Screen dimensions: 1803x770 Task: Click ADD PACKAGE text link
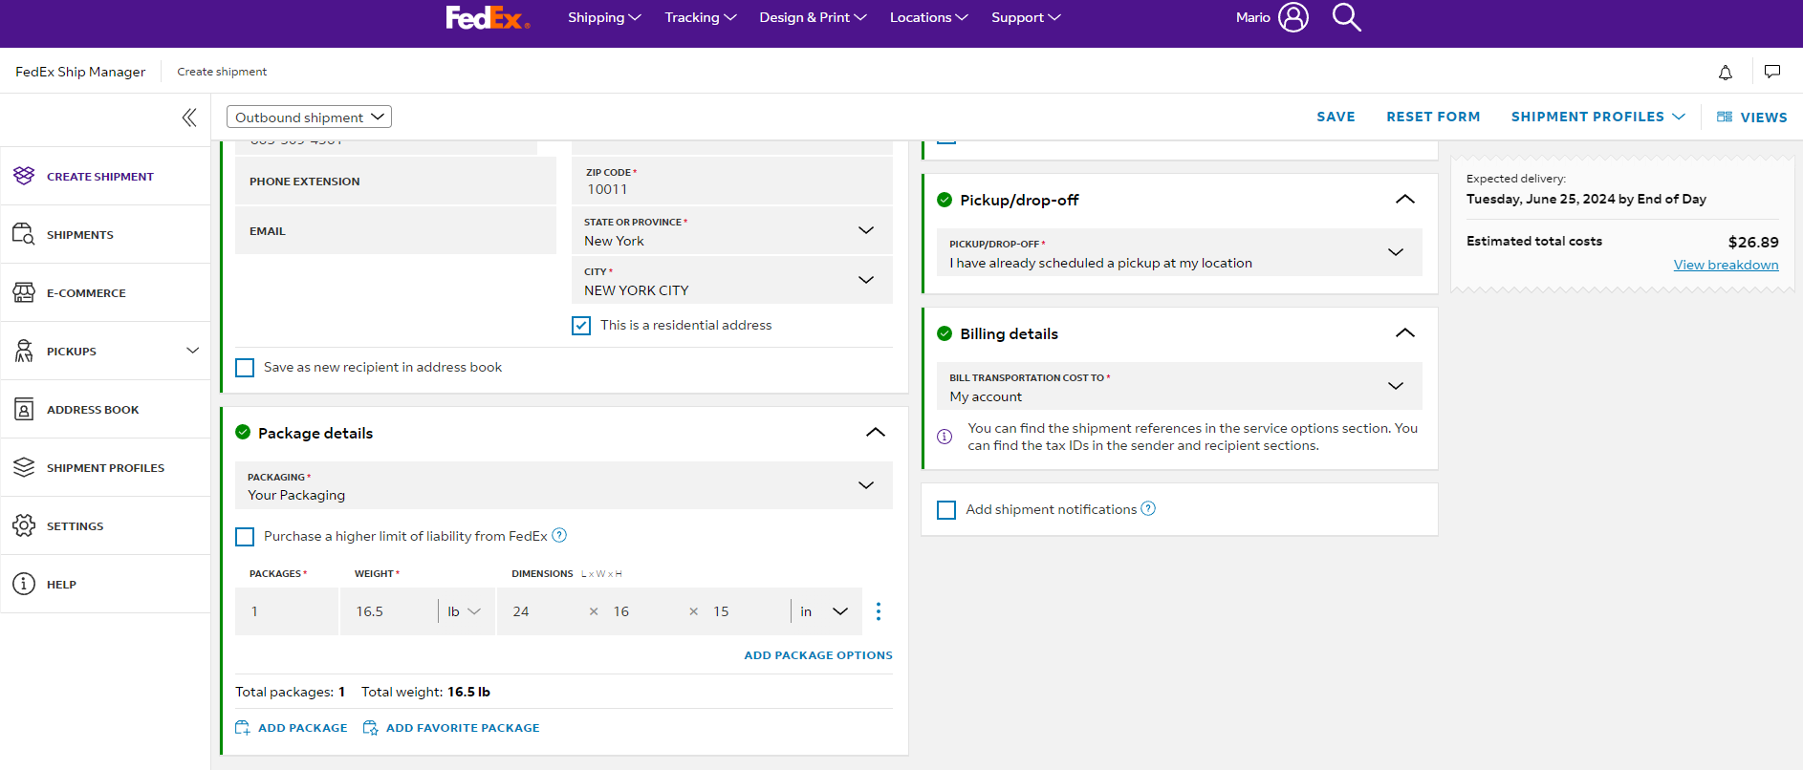302,728
